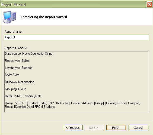The image size is (153, 135).
Task: Click the 'Report name:' label
Action: pos(14,32)
